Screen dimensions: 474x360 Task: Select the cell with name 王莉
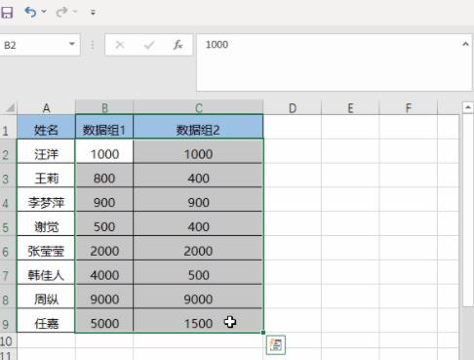46,176
